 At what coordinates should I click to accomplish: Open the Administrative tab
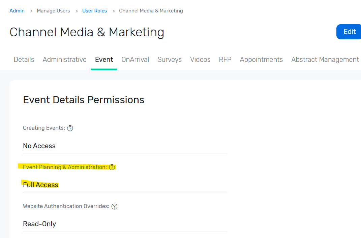point(64,59)
